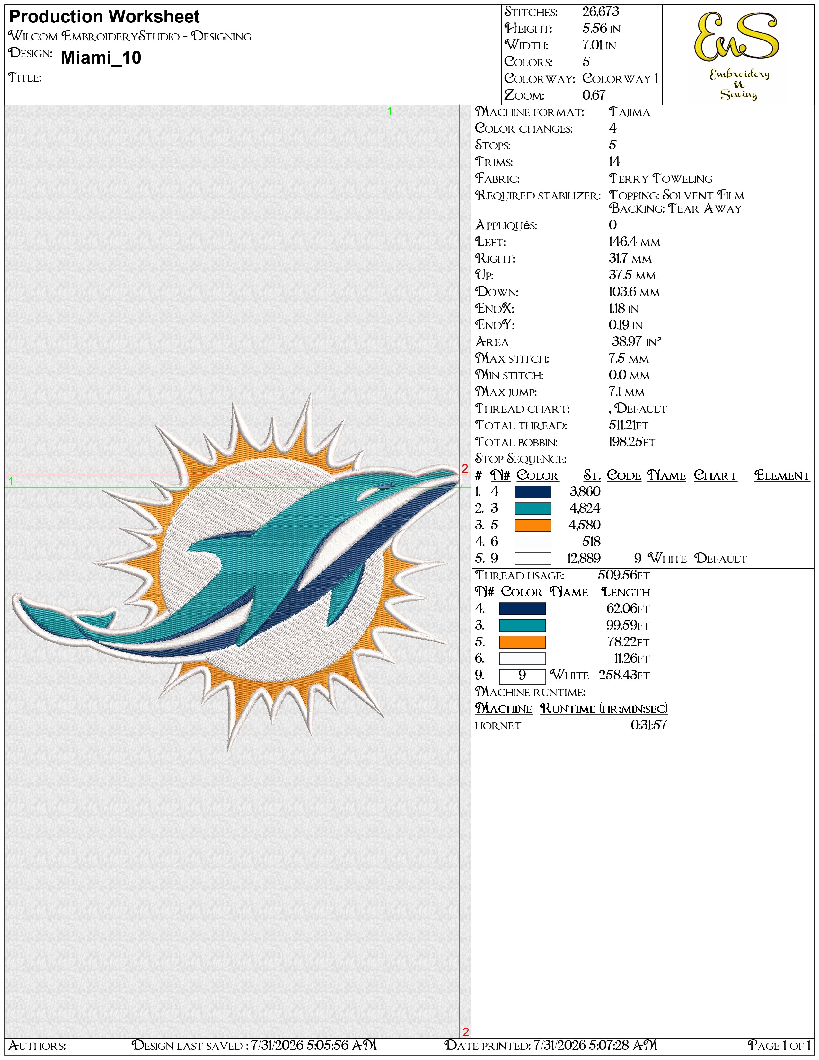Select the embroidered dolphin design preview
The height and width of the screenshot is (1060, 819).
click(236, 571)
